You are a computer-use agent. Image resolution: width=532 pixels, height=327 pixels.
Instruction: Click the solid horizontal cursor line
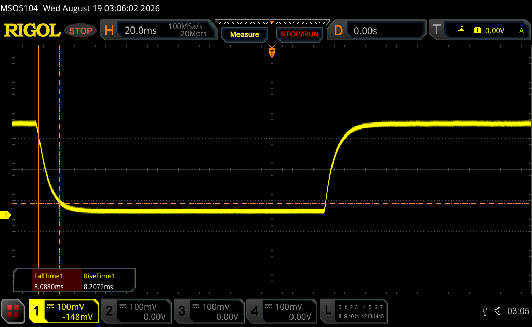[272, 134]
